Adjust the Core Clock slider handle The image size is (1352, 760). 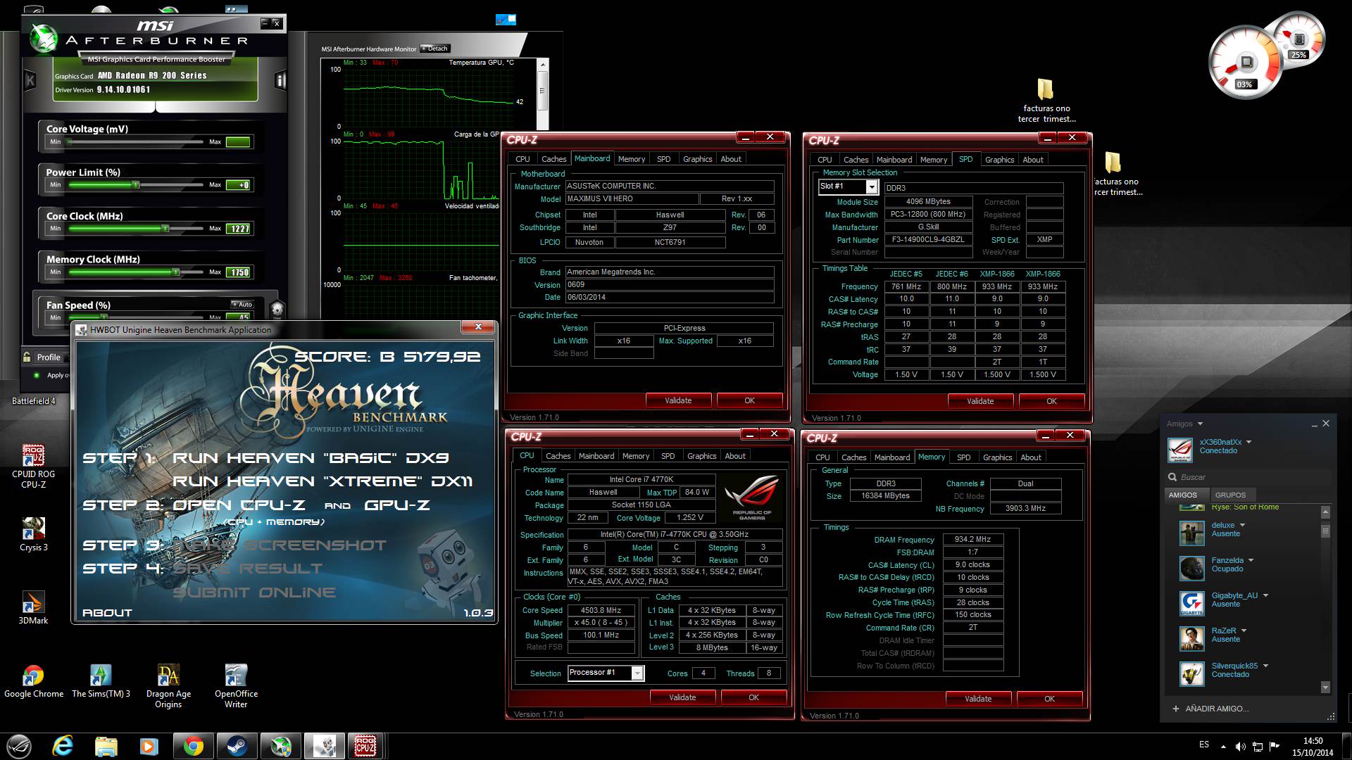[x=165, y=229]
